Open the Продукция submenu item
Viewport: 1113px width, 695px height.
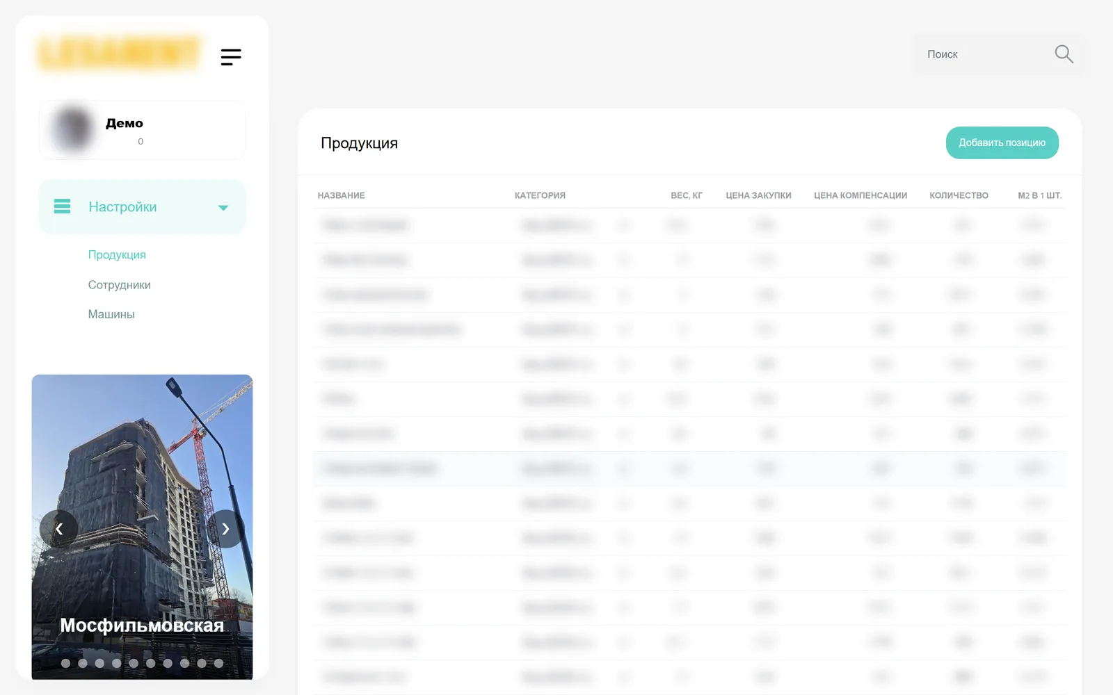(x=117, y=255)
